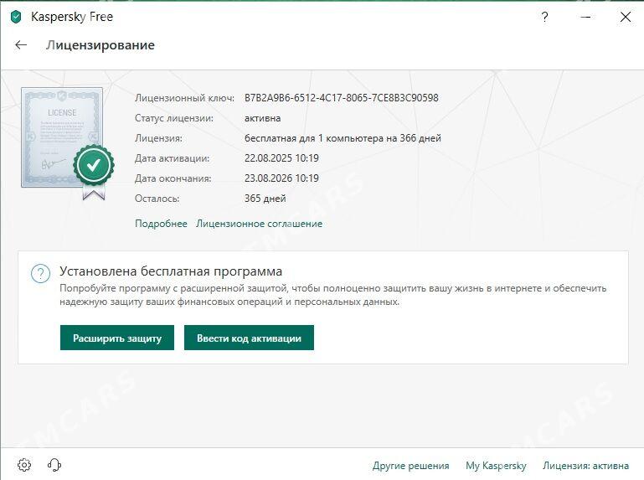Open support via the headset icon

click(x=54, y=465)
